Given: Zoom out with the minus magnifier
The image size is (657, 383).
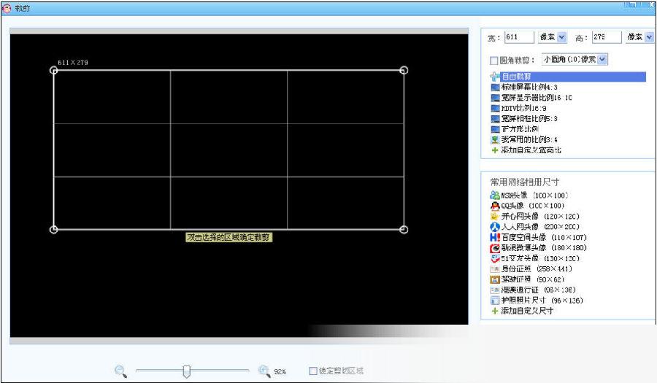Looking at the screenshot, I should pyautogui.click(x=120, y=371).
